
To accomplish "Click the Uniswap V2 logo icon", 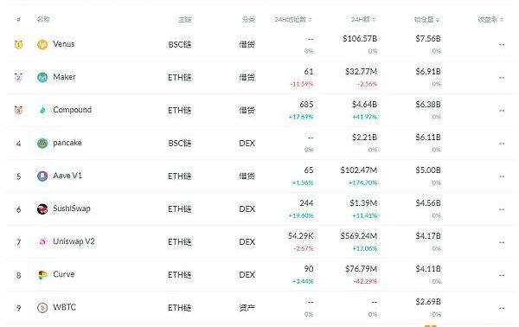I will 42,242.
